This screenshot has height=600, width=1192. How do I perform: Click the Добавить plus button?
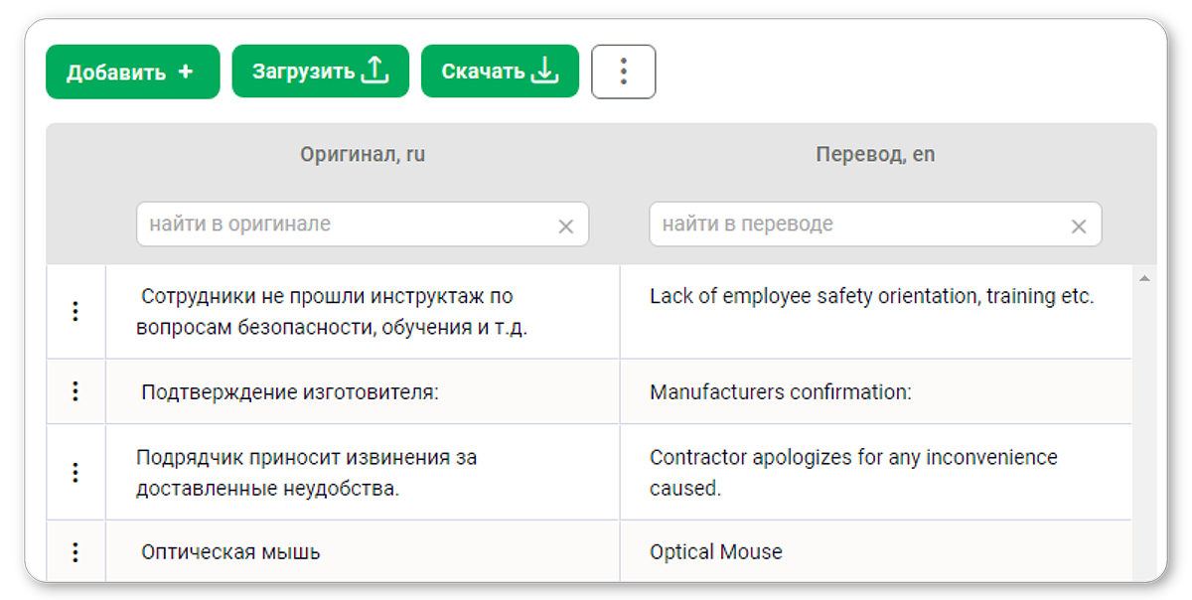pyautogui.click(x=132, y=72)
